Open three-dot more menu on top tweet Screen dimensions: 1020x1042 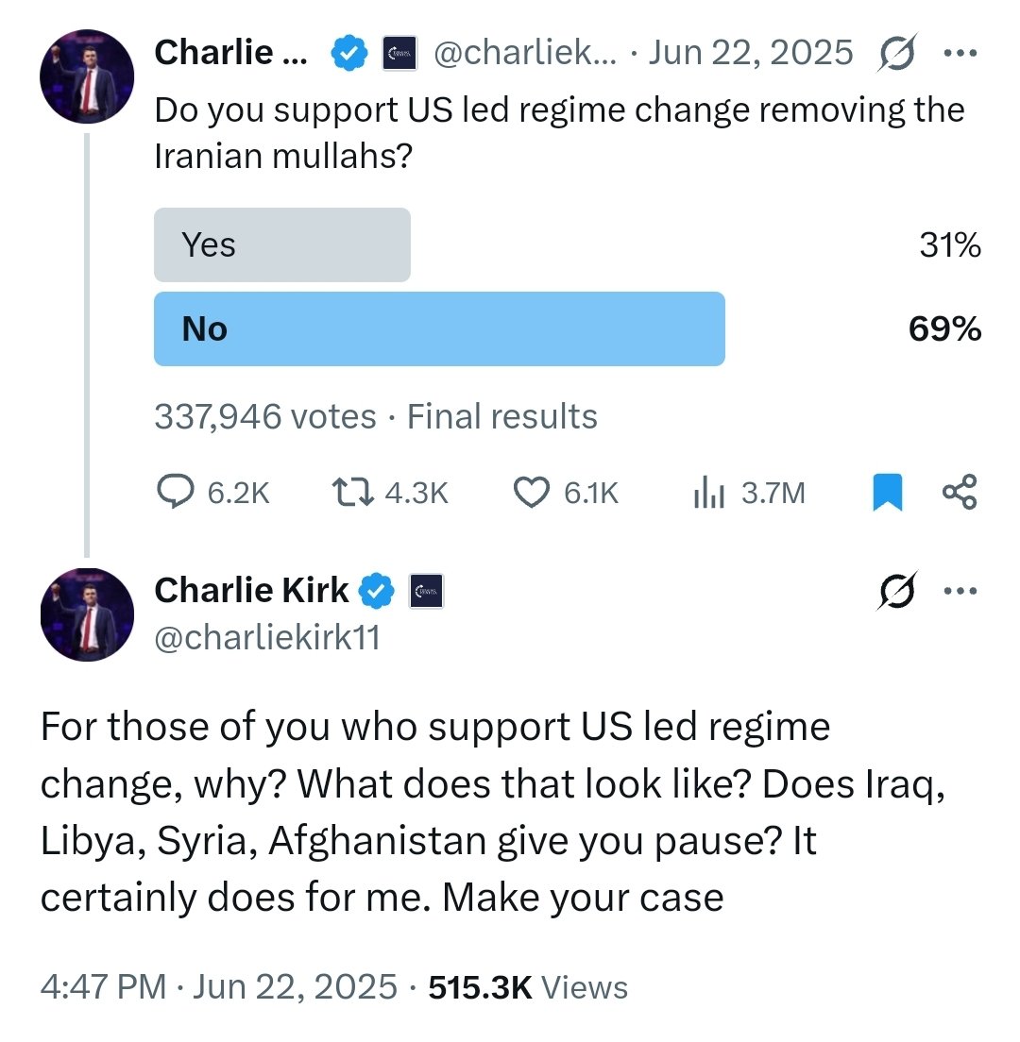pyautogui.click(x=960, y=53)
